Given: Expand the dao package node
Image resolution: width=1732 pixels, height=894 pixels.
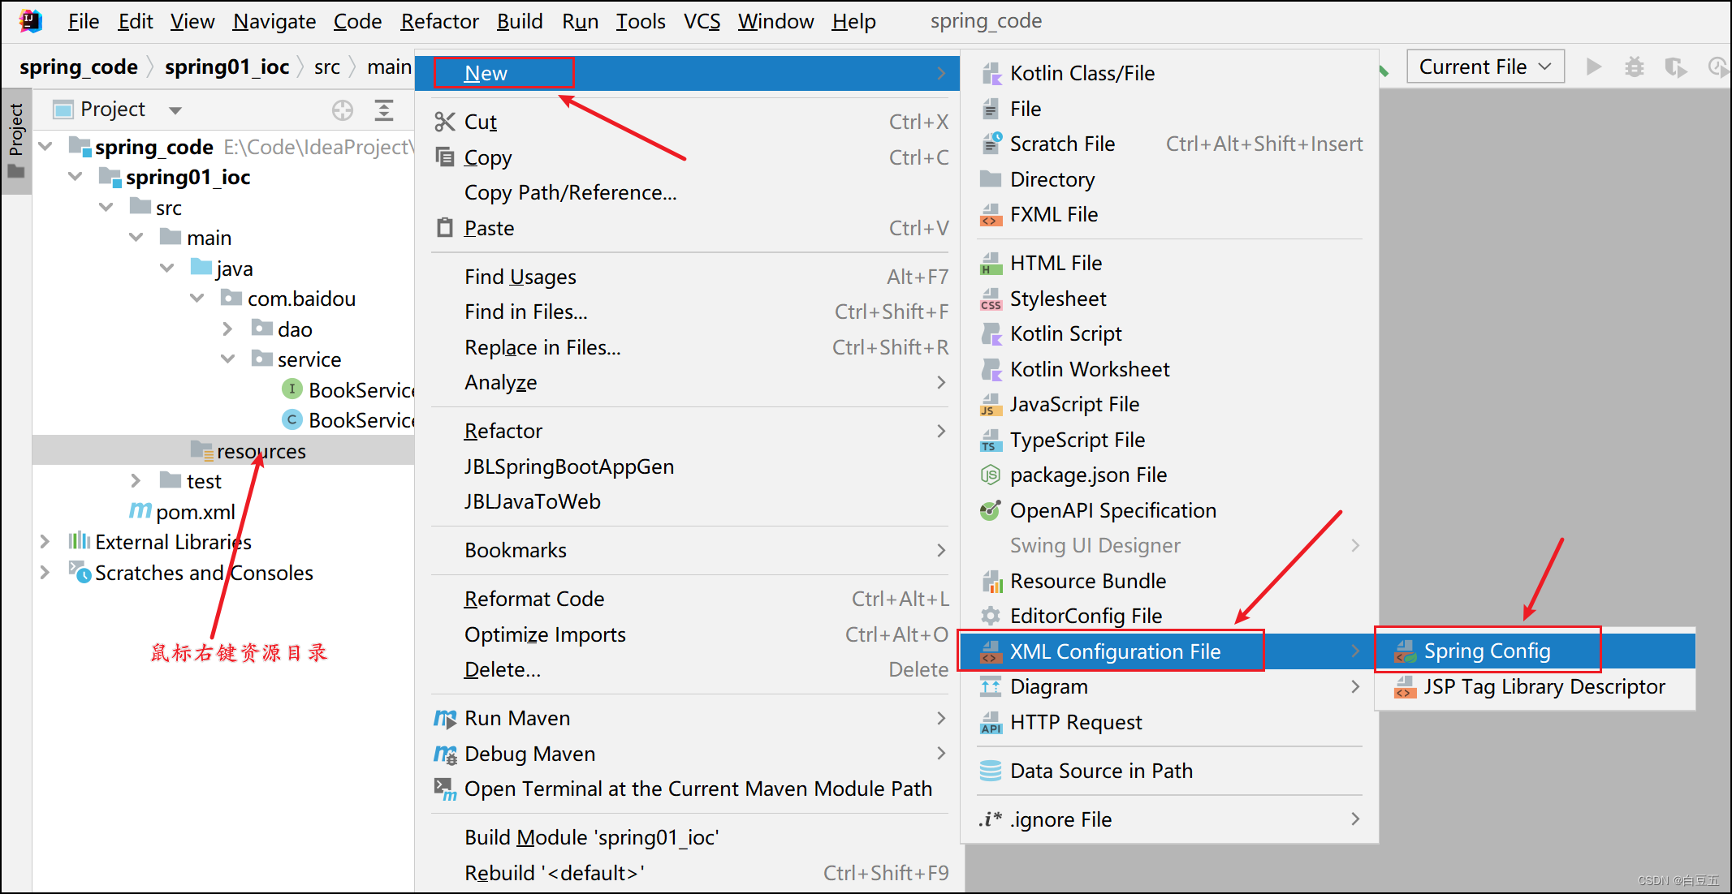Looking at the screenshot, I should (228, 329).
